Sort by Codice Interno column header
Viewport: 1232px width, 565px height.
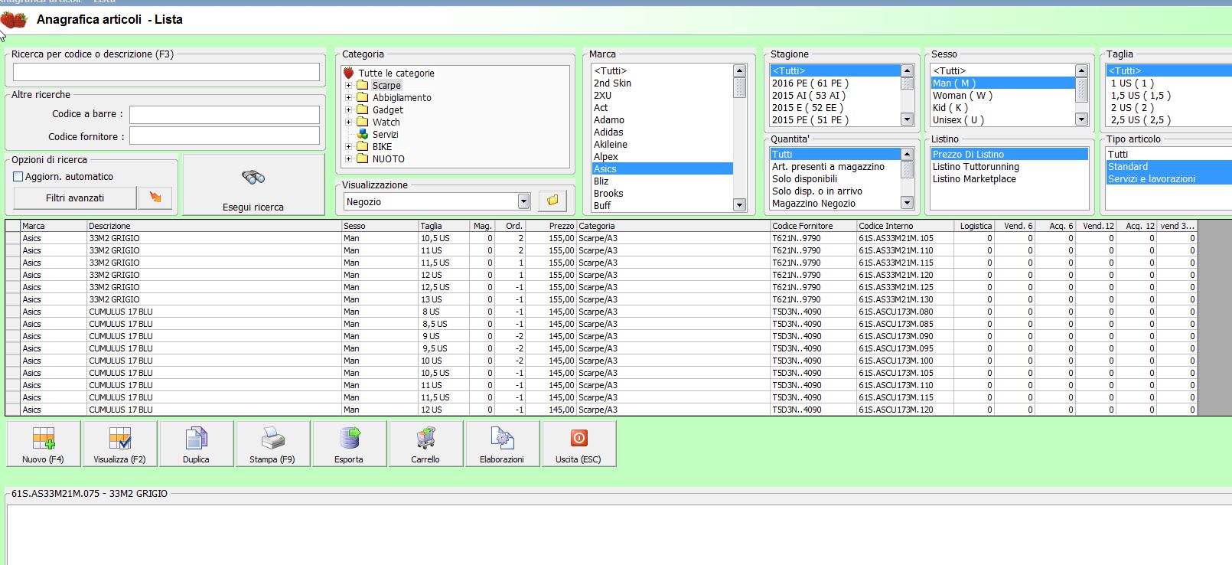click(x=904, y=226)
